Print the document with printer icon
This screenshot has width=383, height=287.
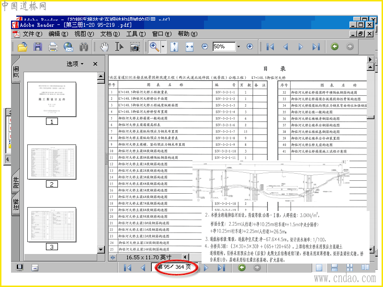point(53,46)
